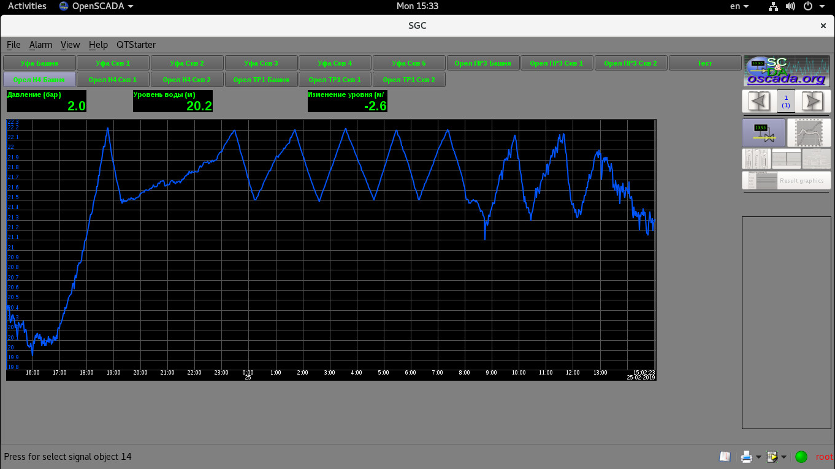Click the Уровень воды value display
Image resolution: width=835 pixels, height=469 pixels.
pyautogui.click(x=173, y=102)
